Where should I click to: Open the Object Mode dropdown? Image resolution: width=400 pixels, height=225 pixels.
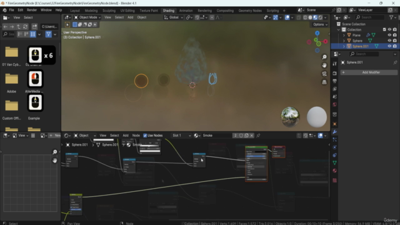click(87, 17)
